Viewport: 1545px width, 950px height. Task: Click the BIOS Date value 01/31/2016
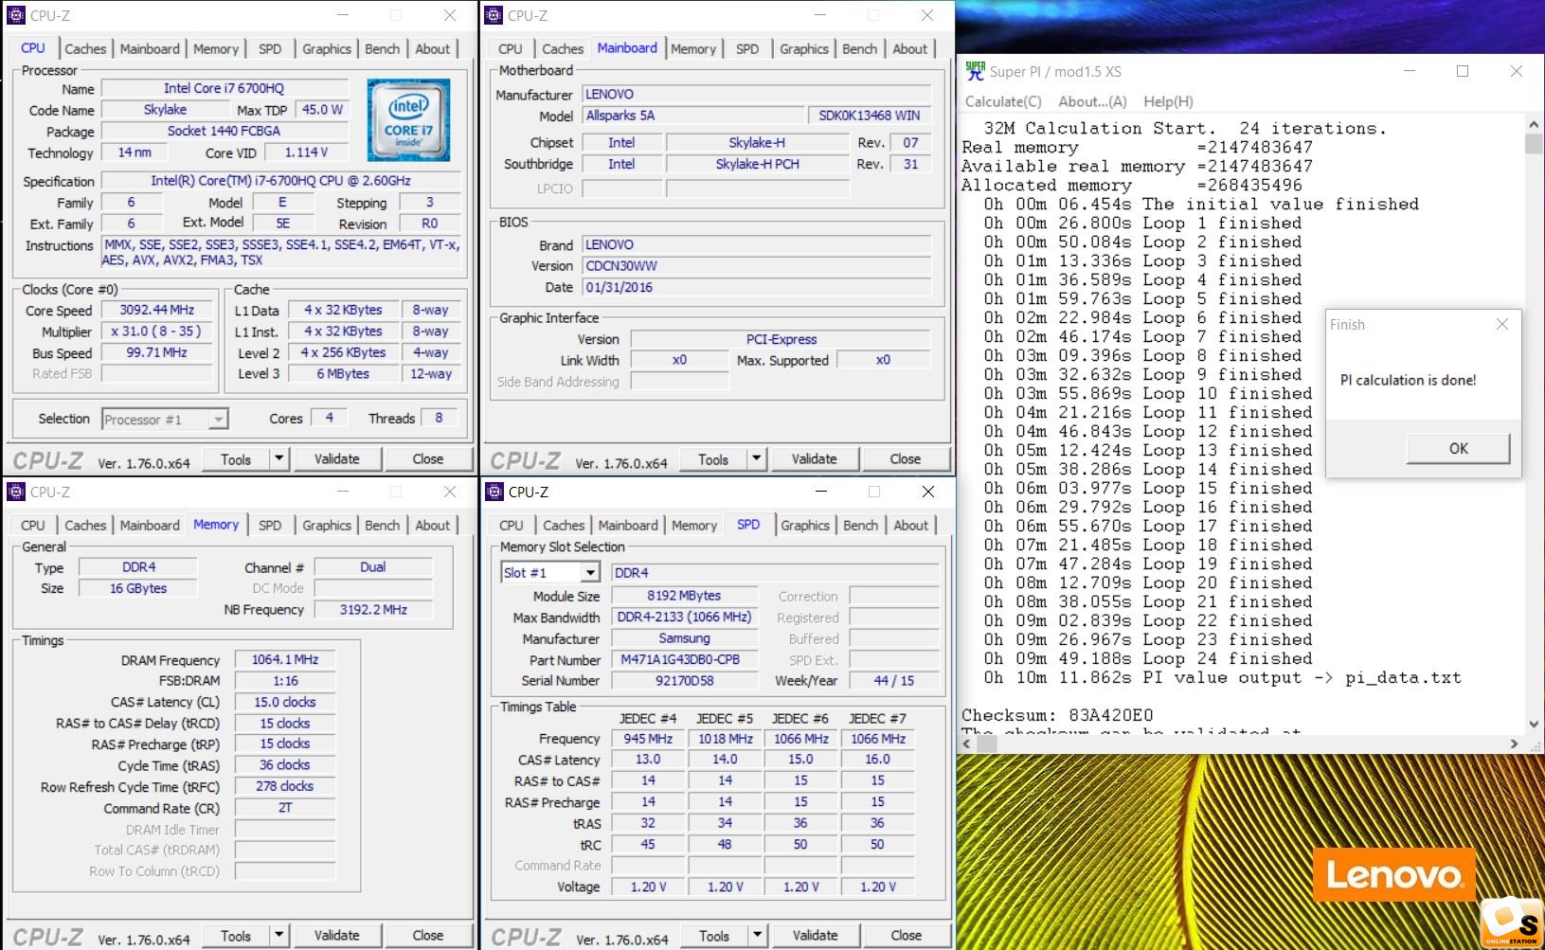[x=756, y=287]
